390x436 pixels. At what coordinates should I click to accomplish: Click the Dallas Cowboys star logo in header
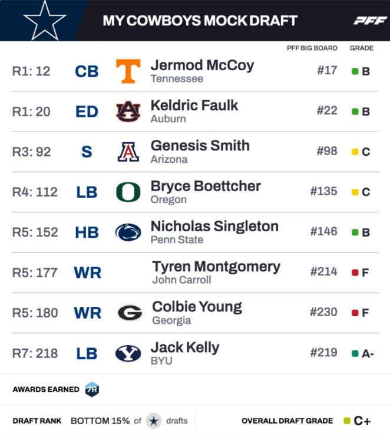(x=44, y=21)
